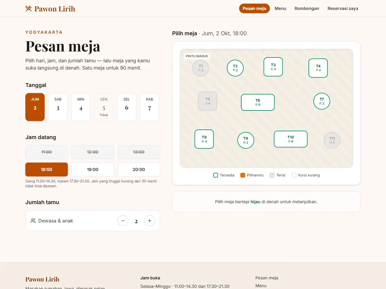Click the unavailable 12:00 time slot

pyautogui.click(x=93, y=152)
